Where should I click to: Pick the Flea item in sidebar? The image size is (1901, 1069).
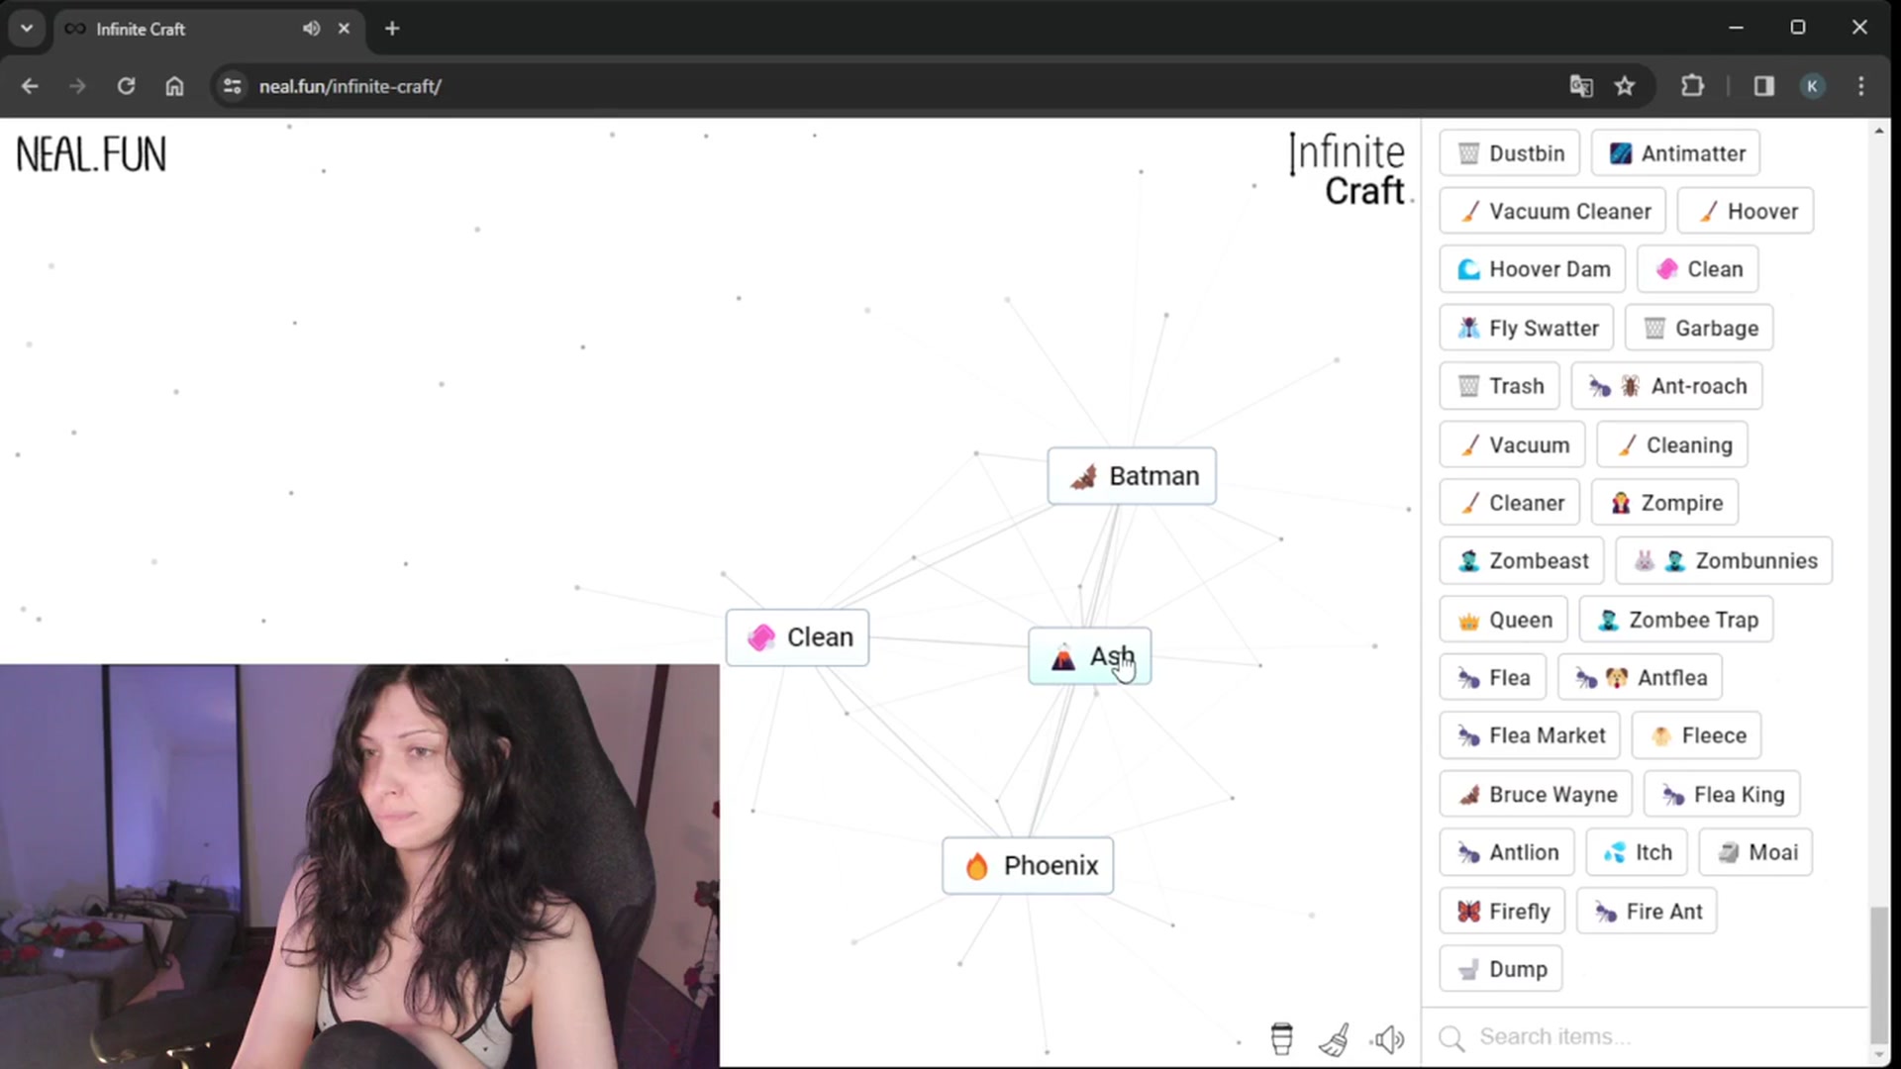coord(1492,678)
